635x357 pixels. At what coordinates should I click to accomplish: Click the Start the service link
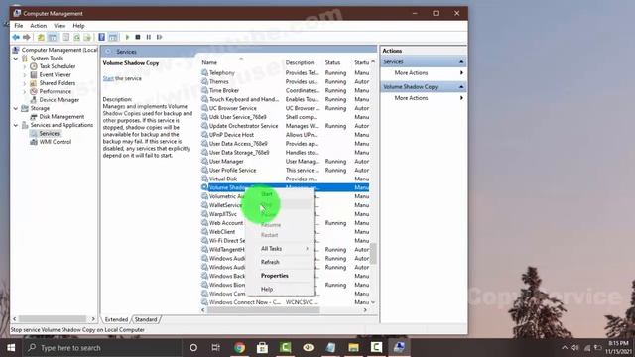tap(108, 78)
